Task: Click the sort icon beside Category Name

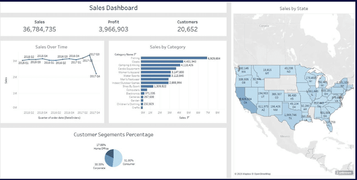Action: click(x=135, y=55)
